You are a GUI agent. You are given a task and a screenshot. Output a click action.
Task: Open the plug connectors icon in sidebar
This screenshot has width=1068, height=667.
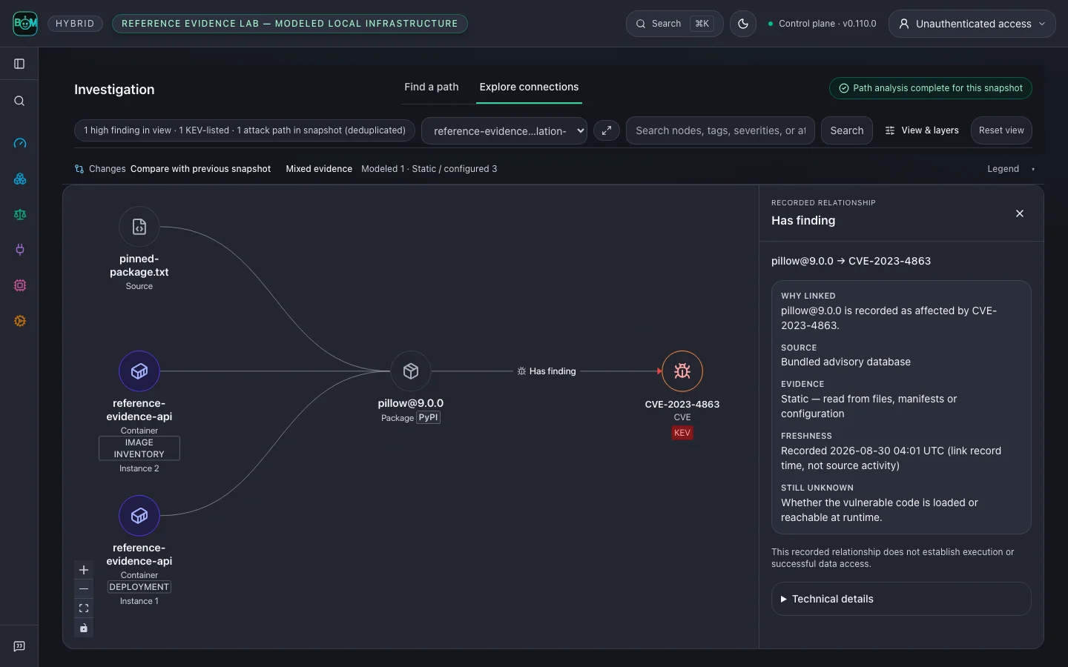[x=20, y=250]
